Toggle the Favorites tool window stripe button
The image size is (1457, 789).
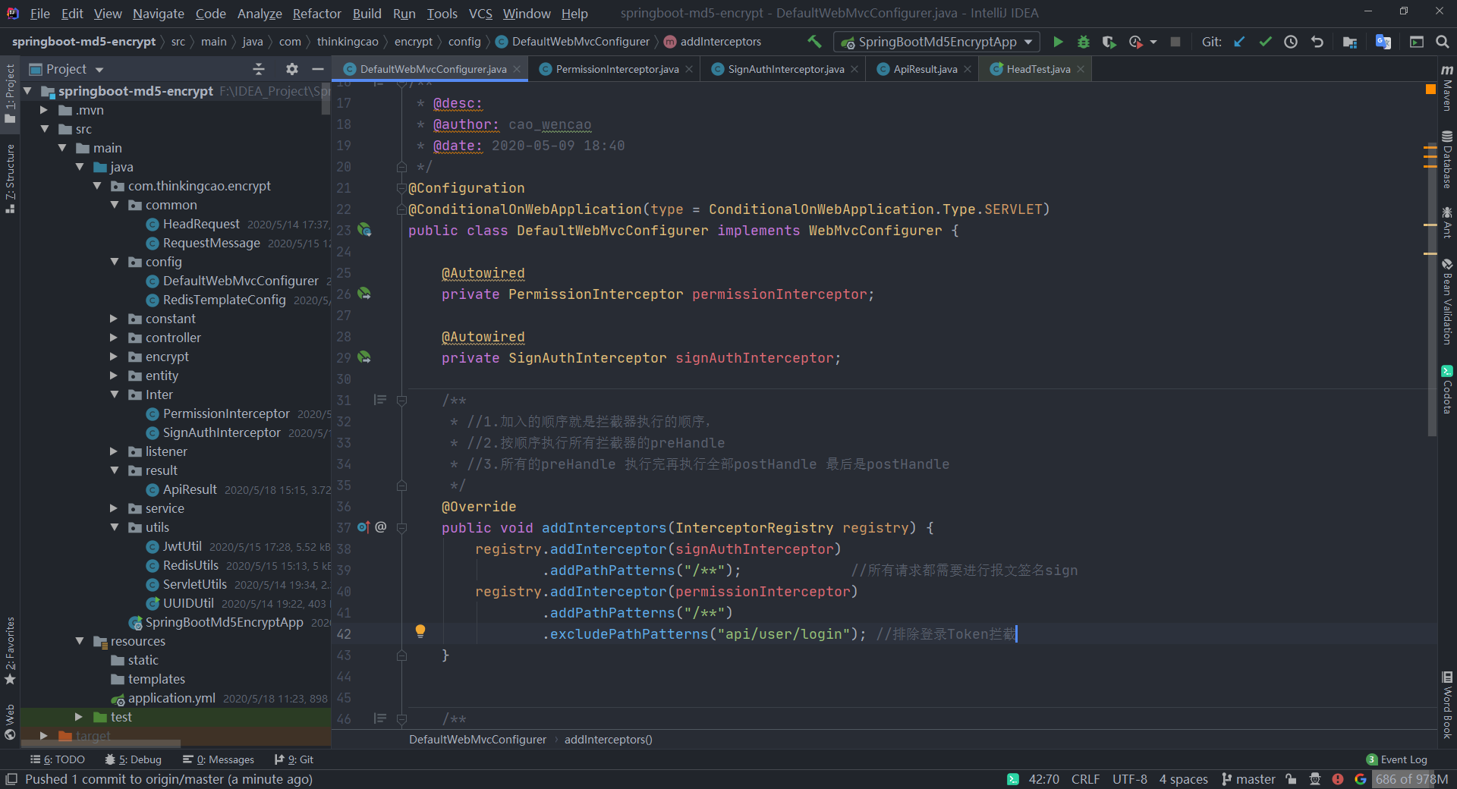point(10,651)
